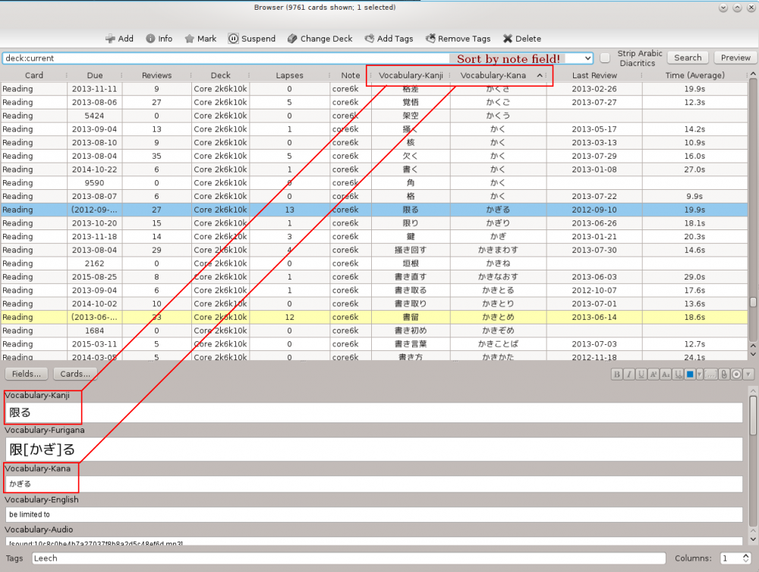Screen dimensions: 759x572
Task: Open the search query dropdown arrow
Action: [x=587, y=58]
